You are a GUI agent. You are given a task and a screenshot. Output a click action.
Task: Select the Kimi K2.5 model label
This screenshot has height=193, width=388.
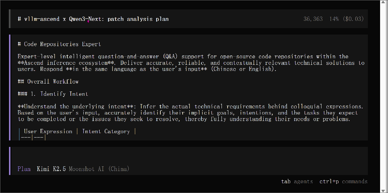pyautogui.click(x=51, y=169)
